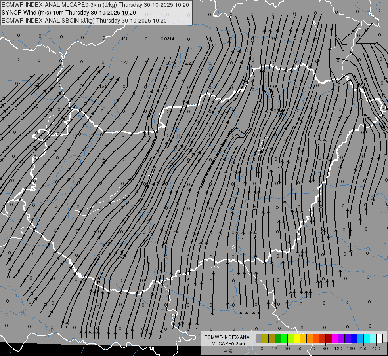The width and height of the screenshot is (388, 356).
Task: Select the pure blue legend swatch
Action: tap(354, 338)
